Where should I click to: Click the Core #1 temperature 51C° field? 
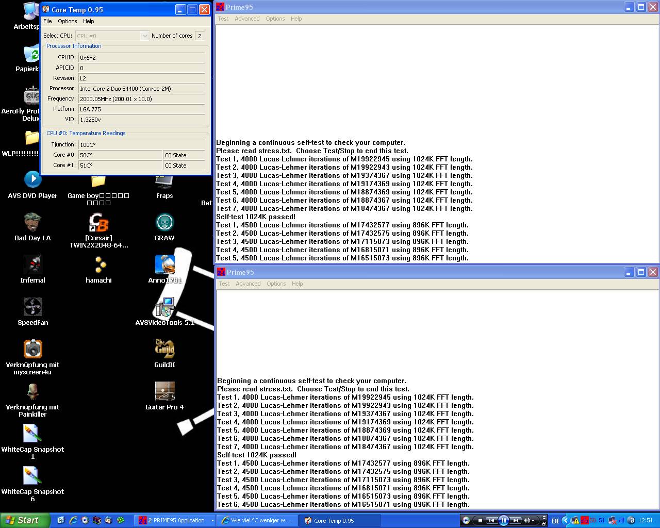coord(120,166)
